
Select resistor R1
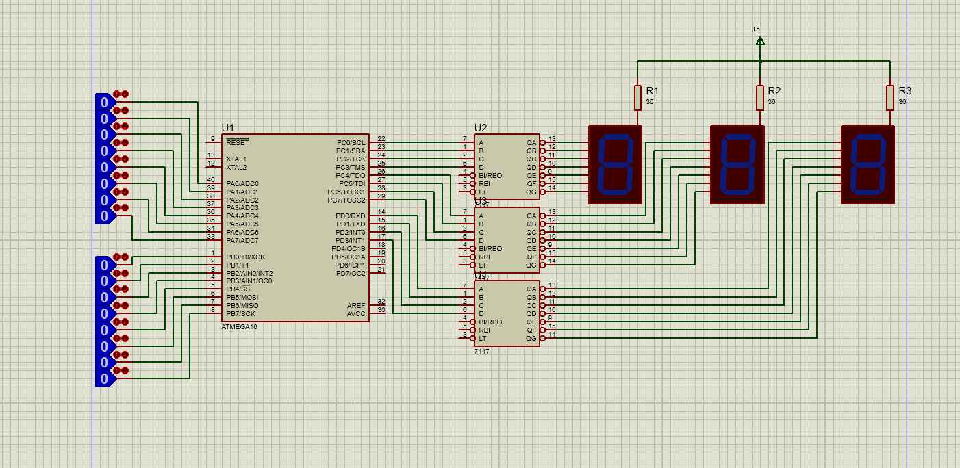pyautogui.click(x=637, y=98)
